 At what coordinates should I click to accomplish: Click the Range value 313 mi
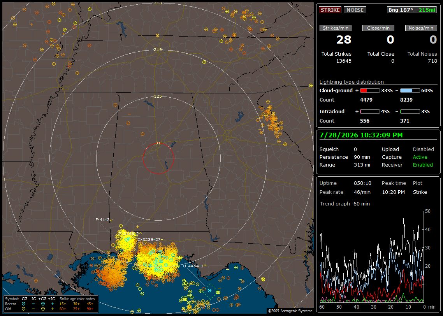362,165
